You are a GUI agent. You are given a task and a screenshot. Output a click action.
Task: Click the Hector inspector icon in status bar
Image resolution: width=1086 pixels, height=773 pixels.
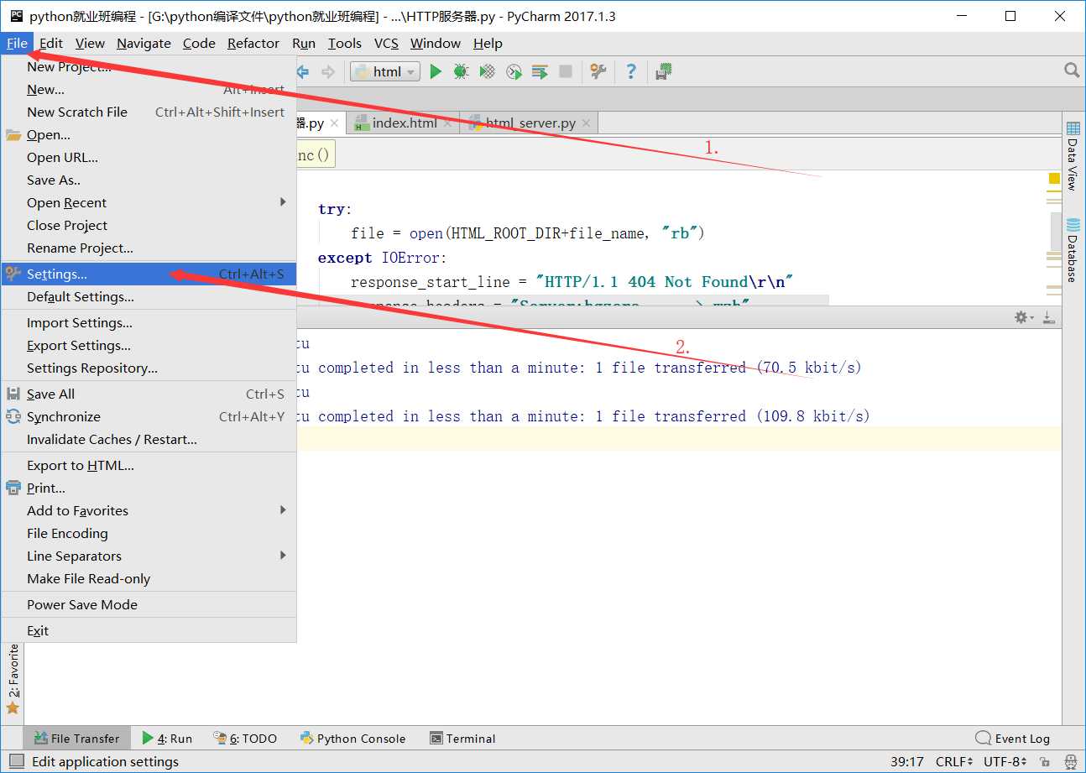click(x=1070, y=762)
